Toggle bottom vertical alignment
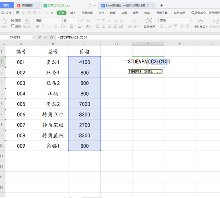The image size is (220, 198). (x=109, y=20)
